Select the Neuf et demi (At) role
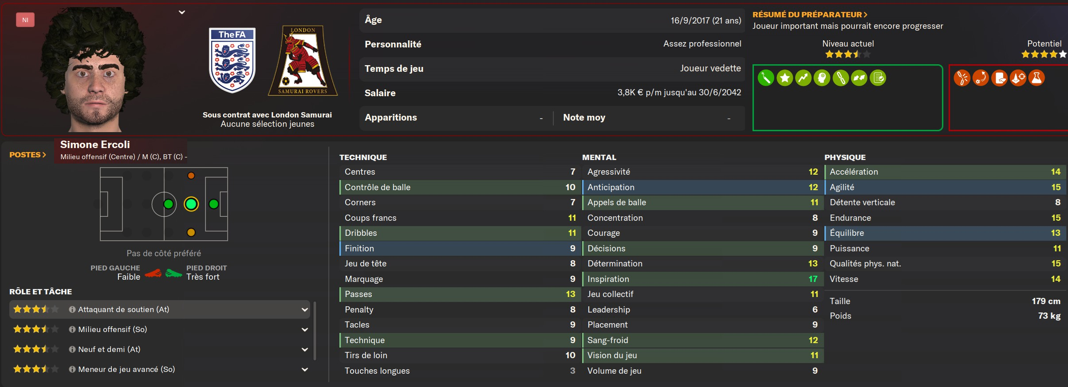The width and height of the screenshot is (1068, 387). click(109, 349)
